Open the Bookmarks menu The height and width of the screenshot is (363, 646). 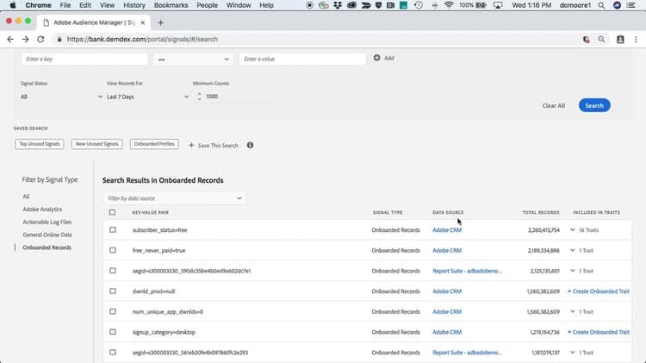click(171, 5)
